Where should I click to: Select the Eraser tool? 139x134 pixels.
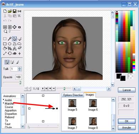click(20, 48)
